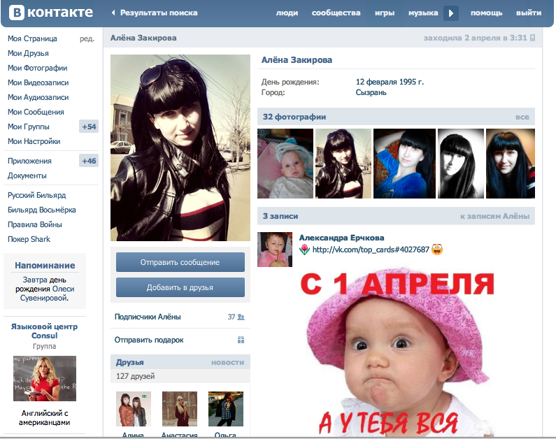Image resolution: width=556 pixels, height=439 pixels.
Task: Open the baby photo thumbnail in album
Action: pos(285,164)
